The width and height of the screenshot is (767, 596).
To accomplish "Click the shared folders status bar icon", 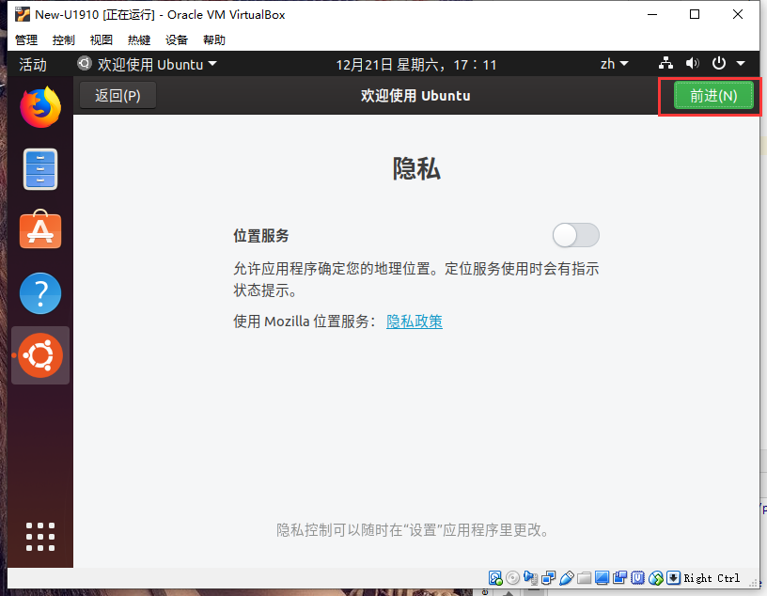I will pyautogui.click(x=583, y=577).
